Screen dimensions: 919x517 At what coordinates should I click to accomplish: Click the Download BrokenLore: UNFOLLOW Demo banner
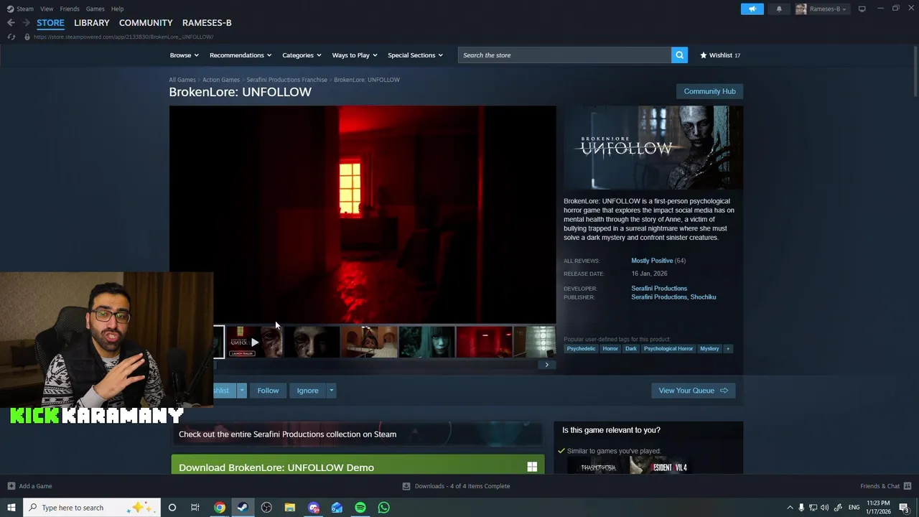tap(358, 465)
